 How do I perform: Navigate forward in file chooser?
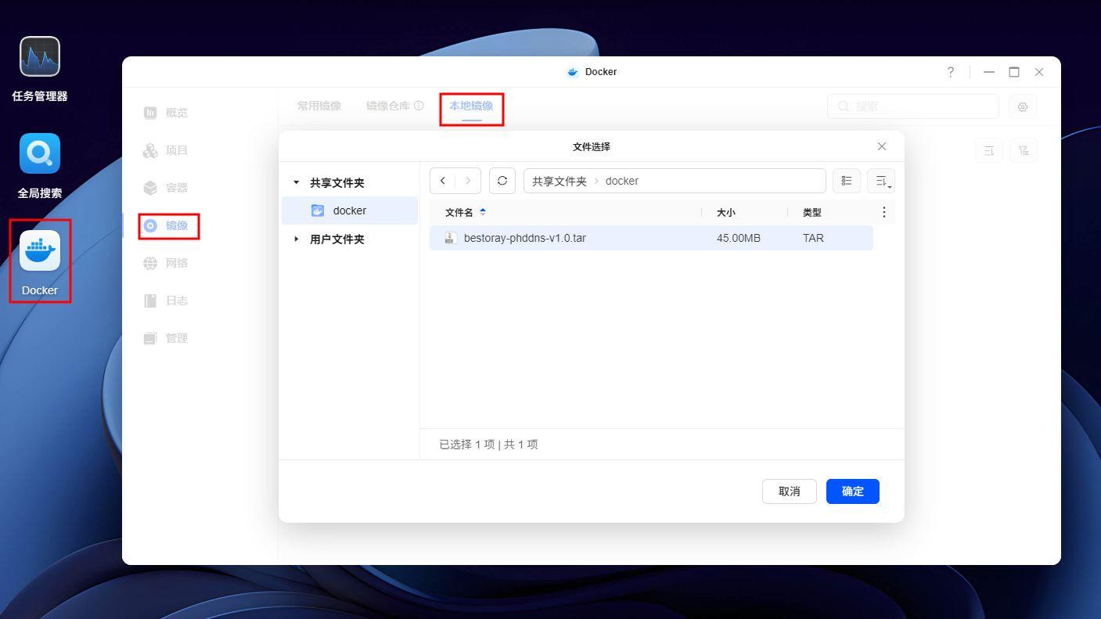pyautogui.click(x=468, y=181)
